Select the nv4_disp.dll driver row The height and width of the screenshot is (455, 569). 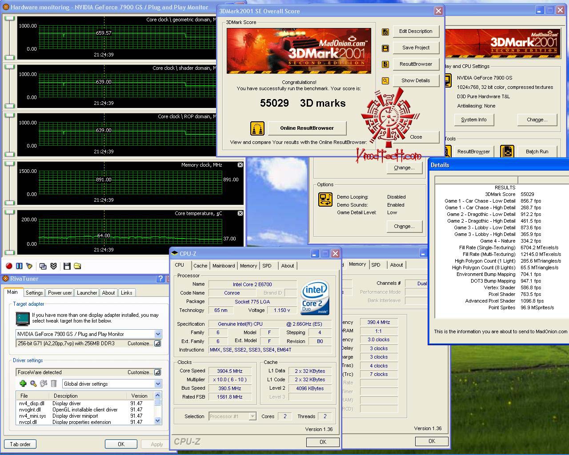tap(85, 403)
